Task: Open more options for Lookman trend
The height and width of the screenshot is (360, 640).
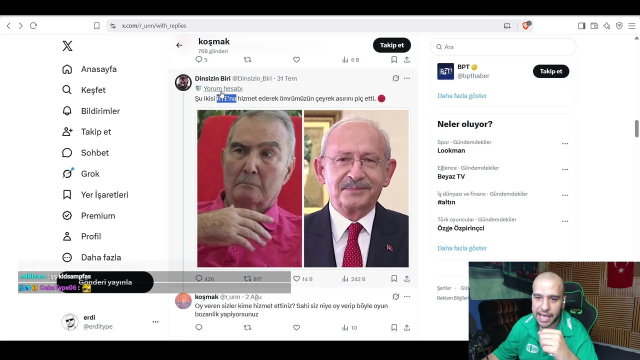Action: [565, 143]
